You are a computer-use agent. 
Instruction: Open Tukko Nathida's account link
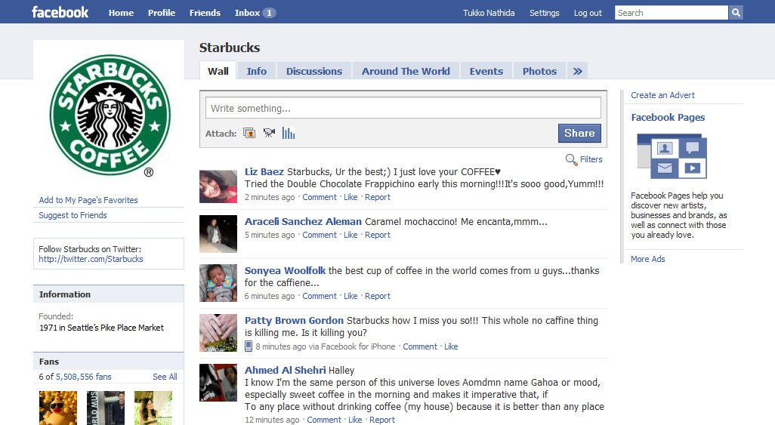[x=489, y=13]
